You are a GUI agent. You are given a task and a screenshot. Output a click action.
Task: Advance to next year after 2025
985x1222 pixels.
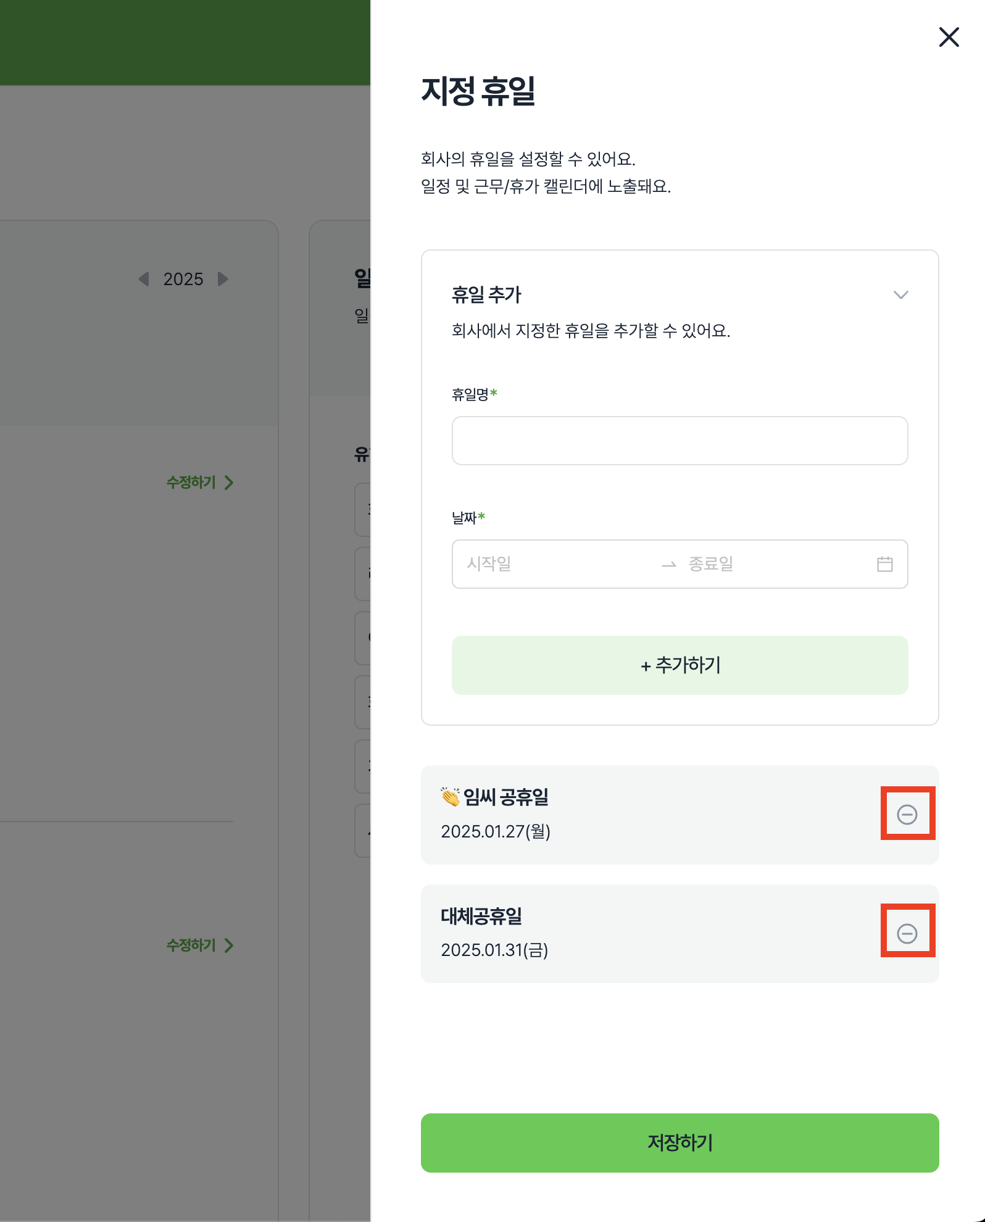click(x=223, y=279)
